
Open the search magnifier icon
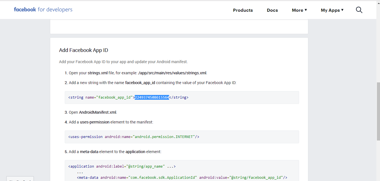pos(359,10)
